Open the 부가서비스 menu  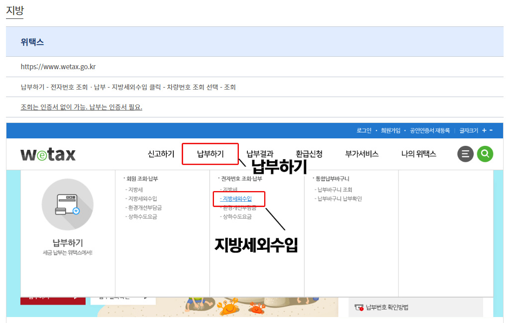click(x=362, y=154)
